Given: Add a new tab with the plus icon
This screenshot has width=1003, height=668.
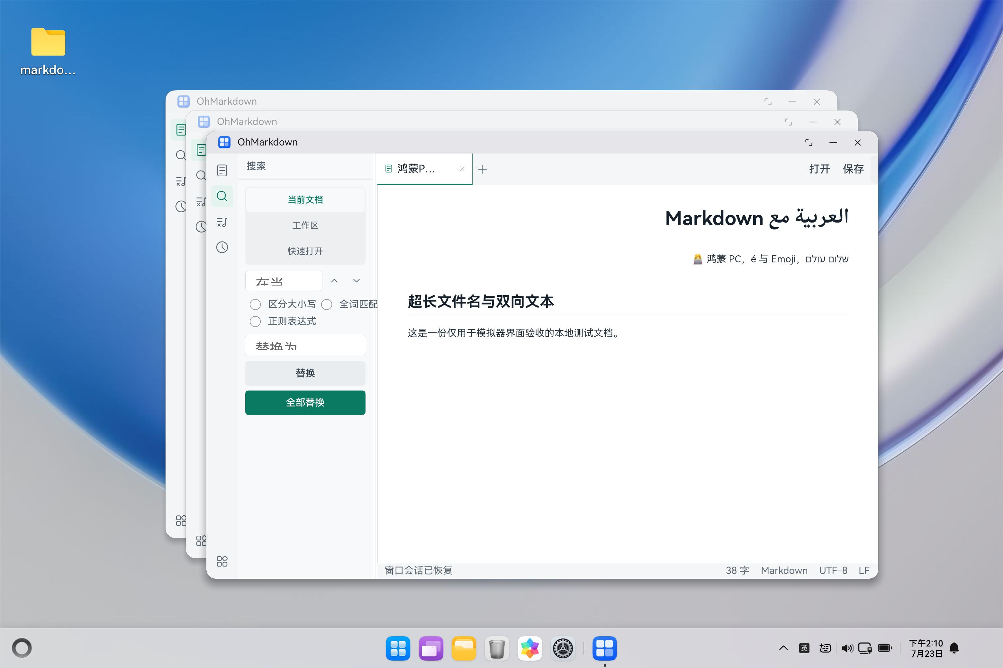Looking at the screenshot, I should click(x=482, y=169).
